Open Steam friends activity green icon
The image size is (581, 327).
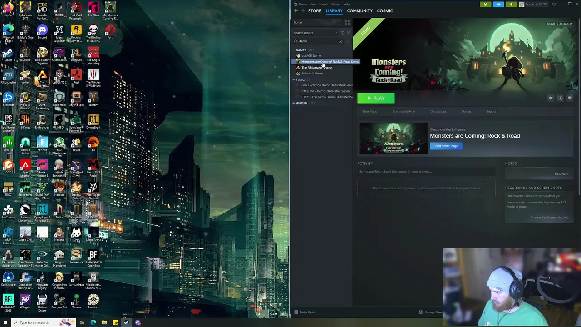[486, 5]
